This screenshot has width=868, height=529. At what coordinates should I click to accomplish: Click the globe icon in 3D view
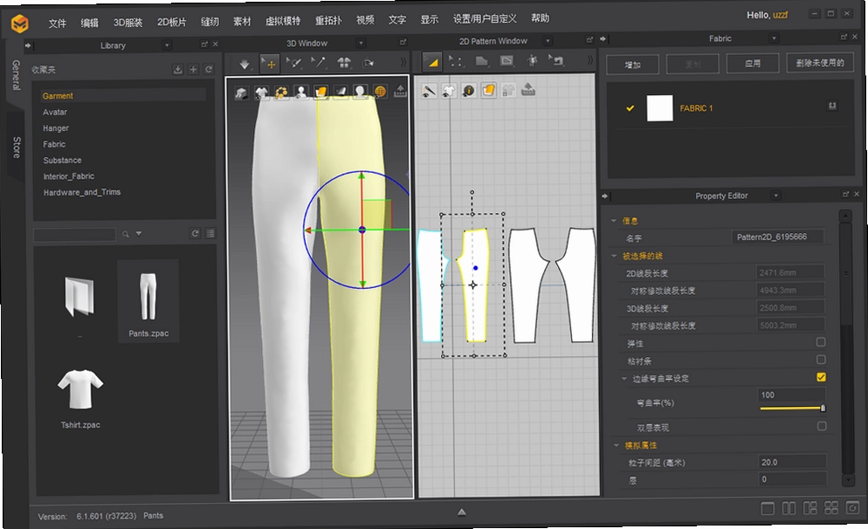tap(381, 92)
